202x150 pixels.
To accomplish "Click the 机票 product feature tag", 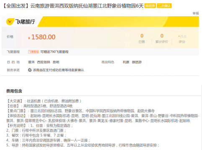I will click(x=126, y=62).
